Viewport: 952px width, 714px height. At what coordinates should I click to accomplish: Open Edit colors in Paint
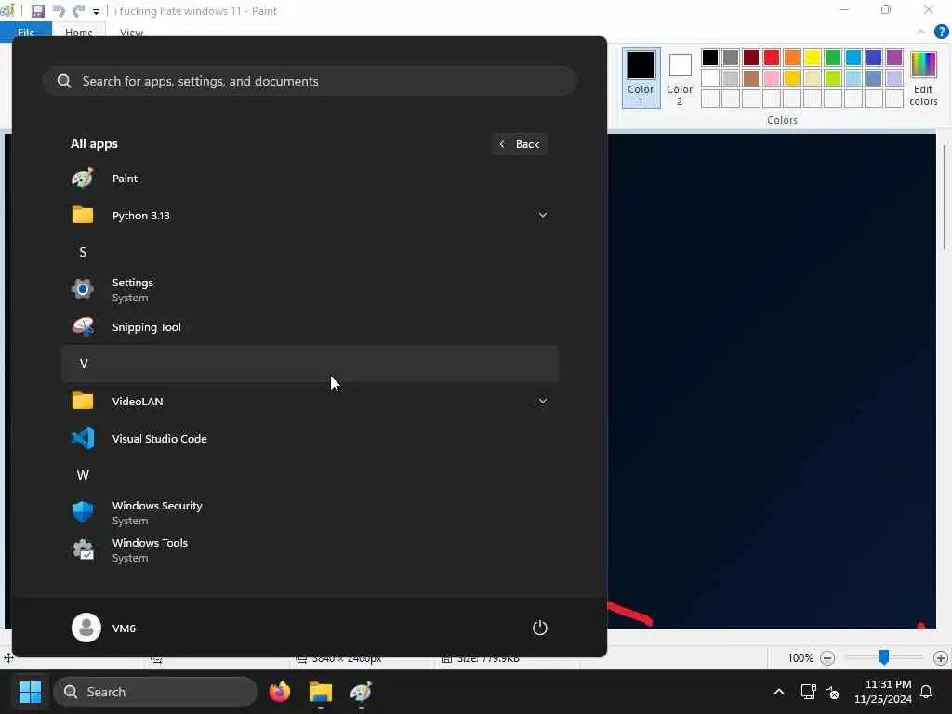[x=923, y=79]
